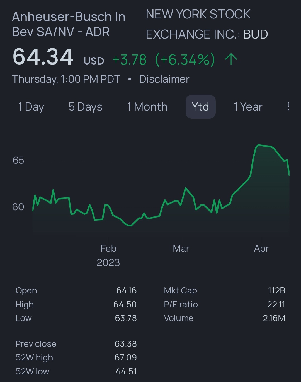Click the 60 y-axis label

tap(18, 207)
